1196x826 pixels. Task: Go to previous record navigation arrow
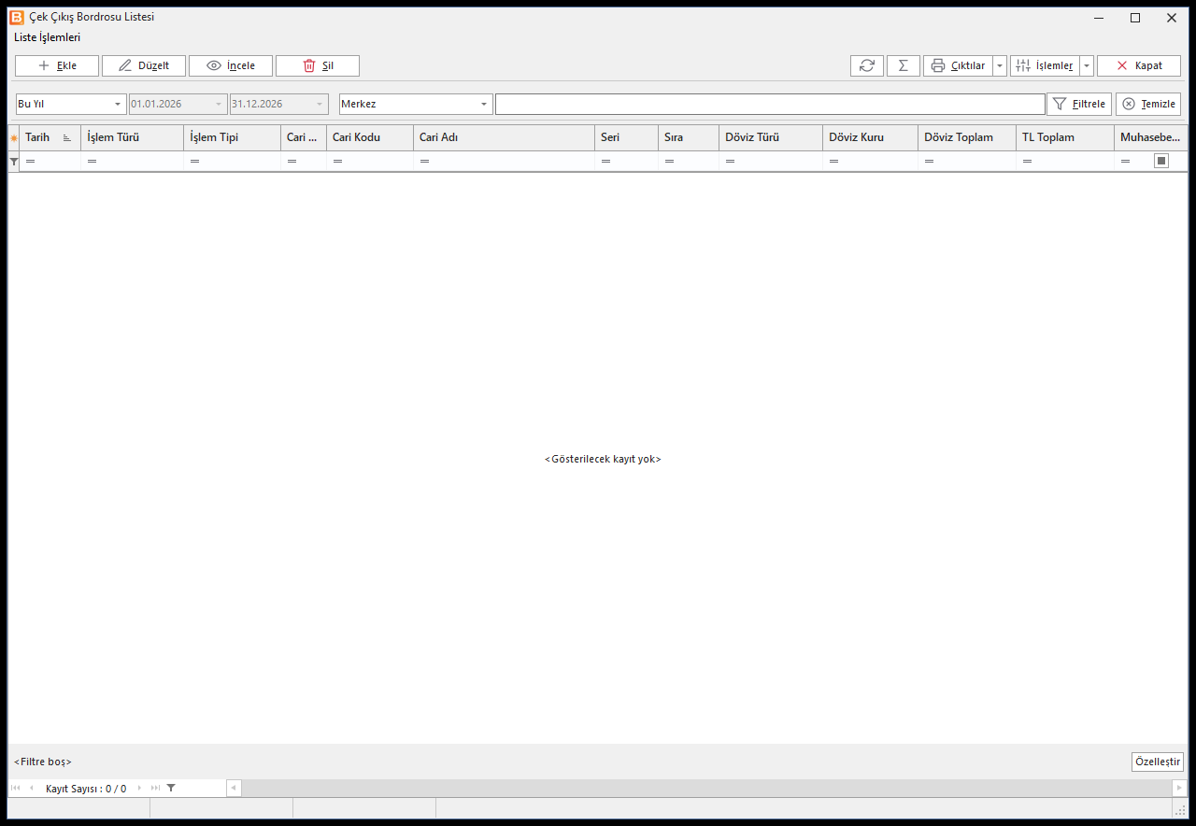tap(31, 789)
